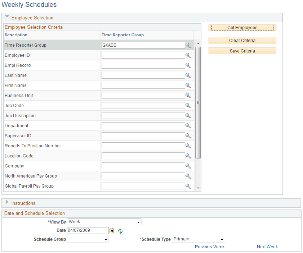
Task: Click the Weekly Schedules page title
Action: point(29,5)
